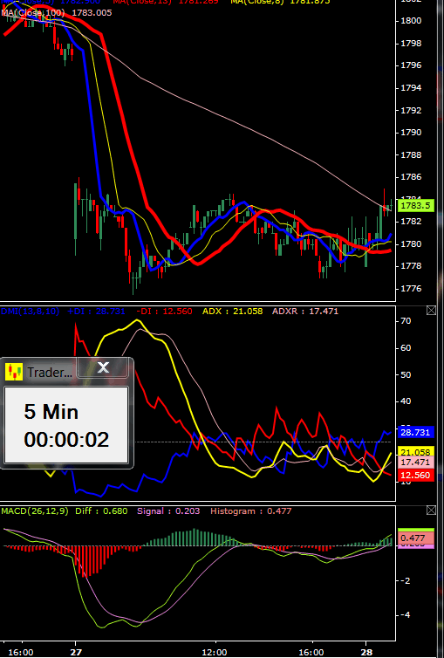Viewport: 444px width, 658px height.
Task: Click the Diff : 0.680 legend entry
Action: coord(101,511)
